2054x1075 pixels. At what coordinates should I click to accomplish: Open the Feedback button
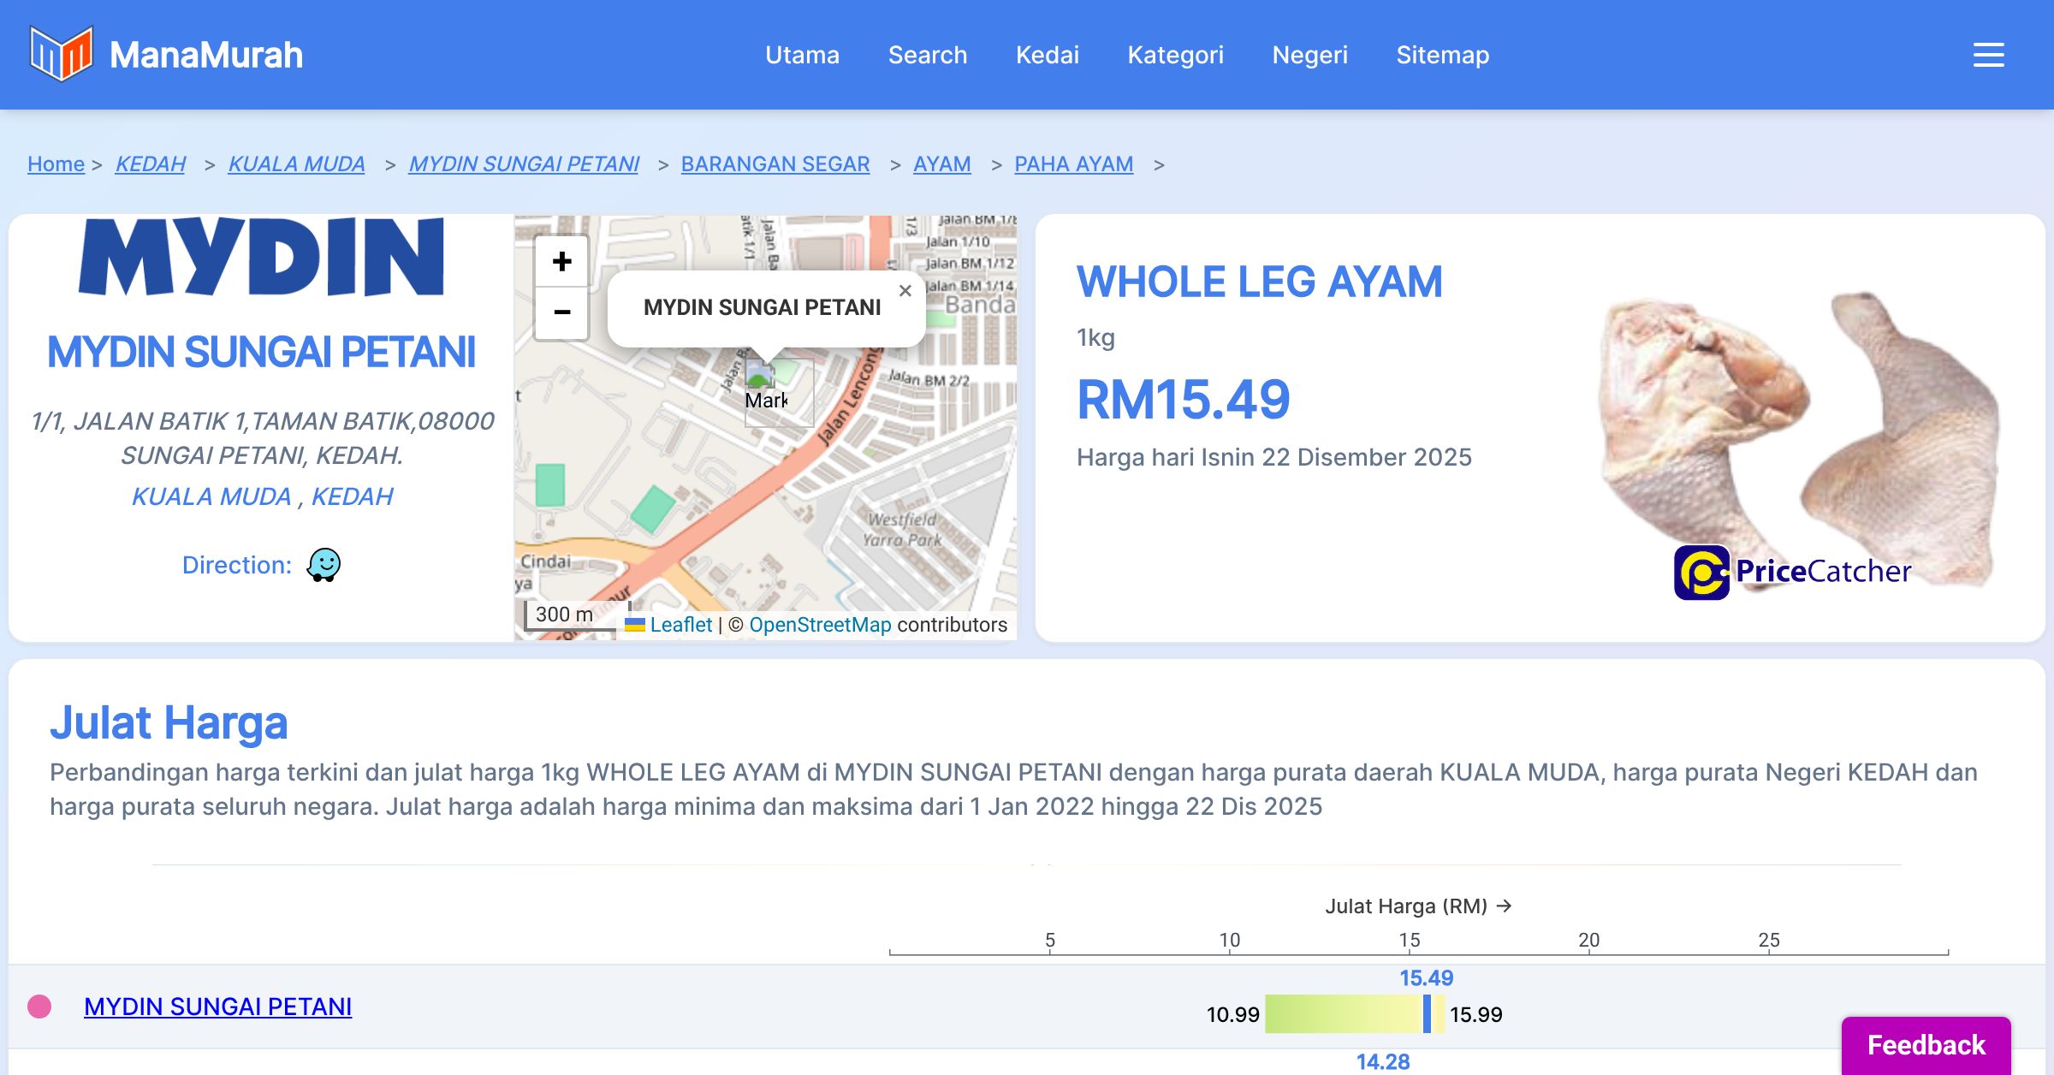(1926, 1045)
